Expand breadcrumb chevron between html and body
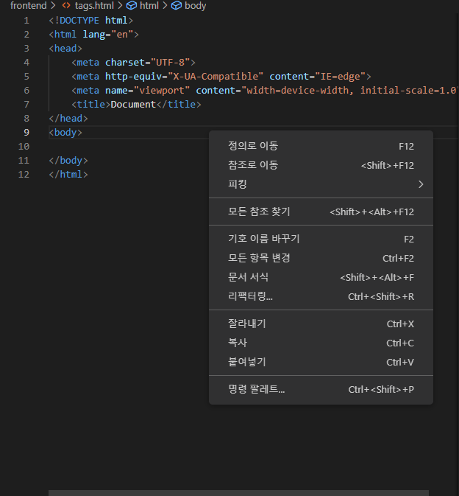Viewport: 459px width, 496px height. coord(165,5)
